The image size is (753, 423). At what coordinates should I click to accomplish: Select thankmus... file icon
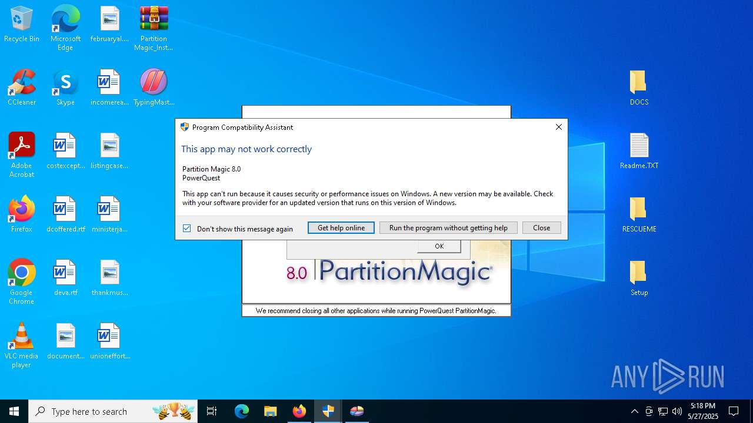pyautogui.click(x=109, y=278)
